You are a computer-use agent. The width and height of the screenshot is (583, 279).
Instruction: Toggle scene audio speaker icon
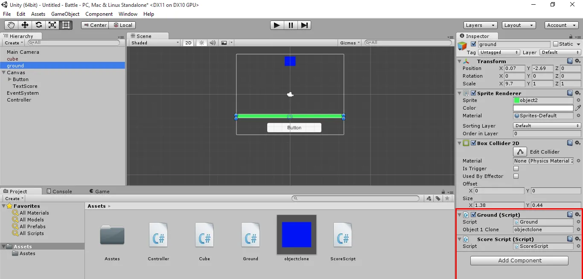(x=213, y=43)
